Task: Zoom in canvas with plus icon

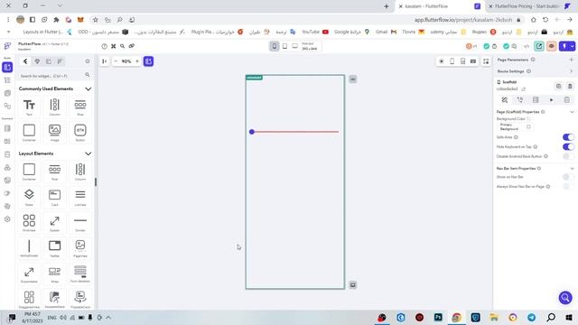Action: tap(137, 61)
